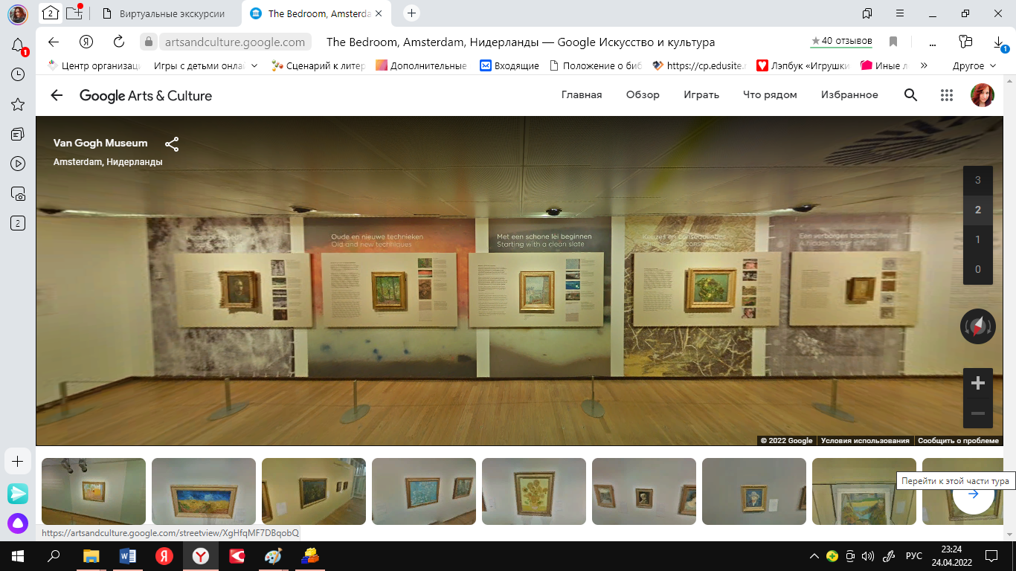
Task: Click the compass orientation control
Action: click(x=977, y=326)
